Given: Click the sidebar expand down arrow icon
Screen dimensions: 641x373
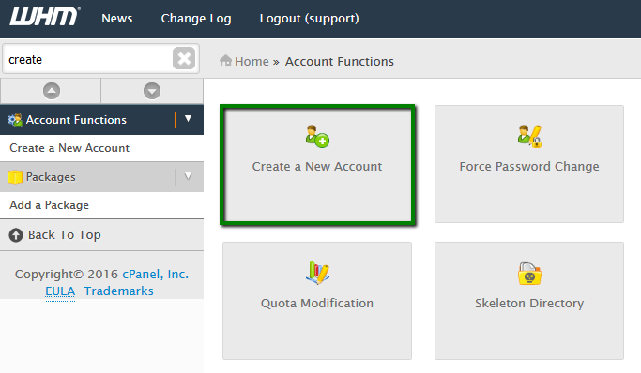Looking at the screenshot, I should (152, 91).
